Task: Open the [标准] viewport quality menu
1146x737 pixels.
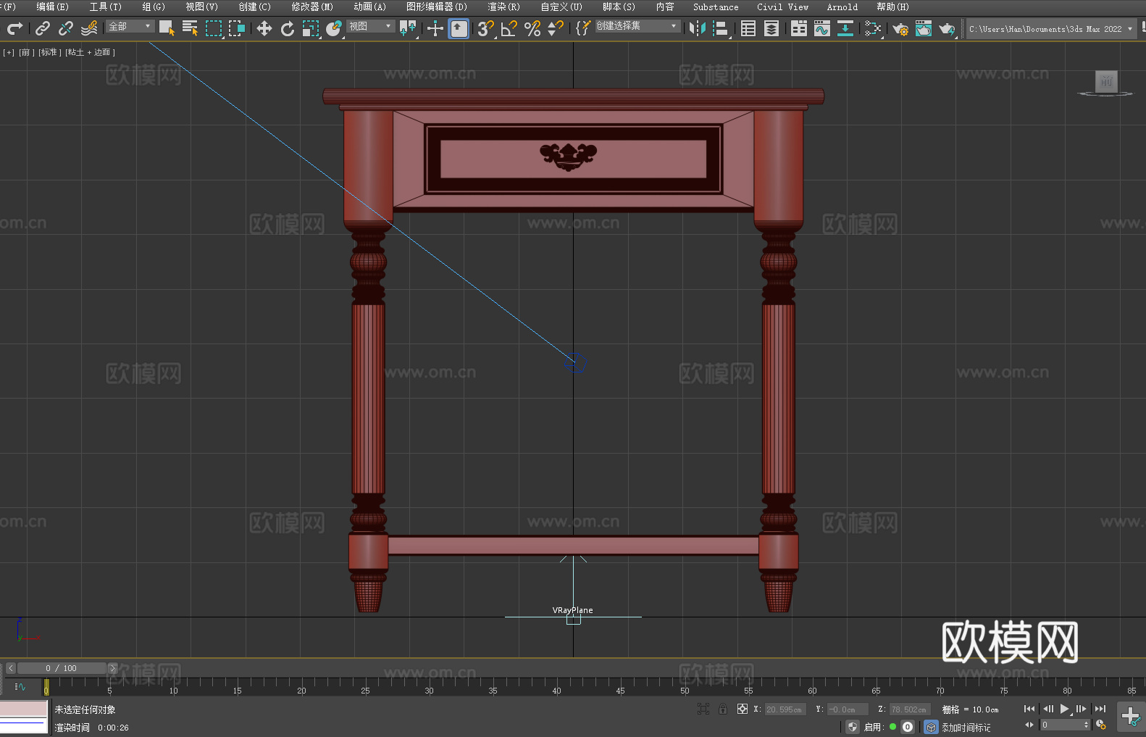Action: pos(50,52)
